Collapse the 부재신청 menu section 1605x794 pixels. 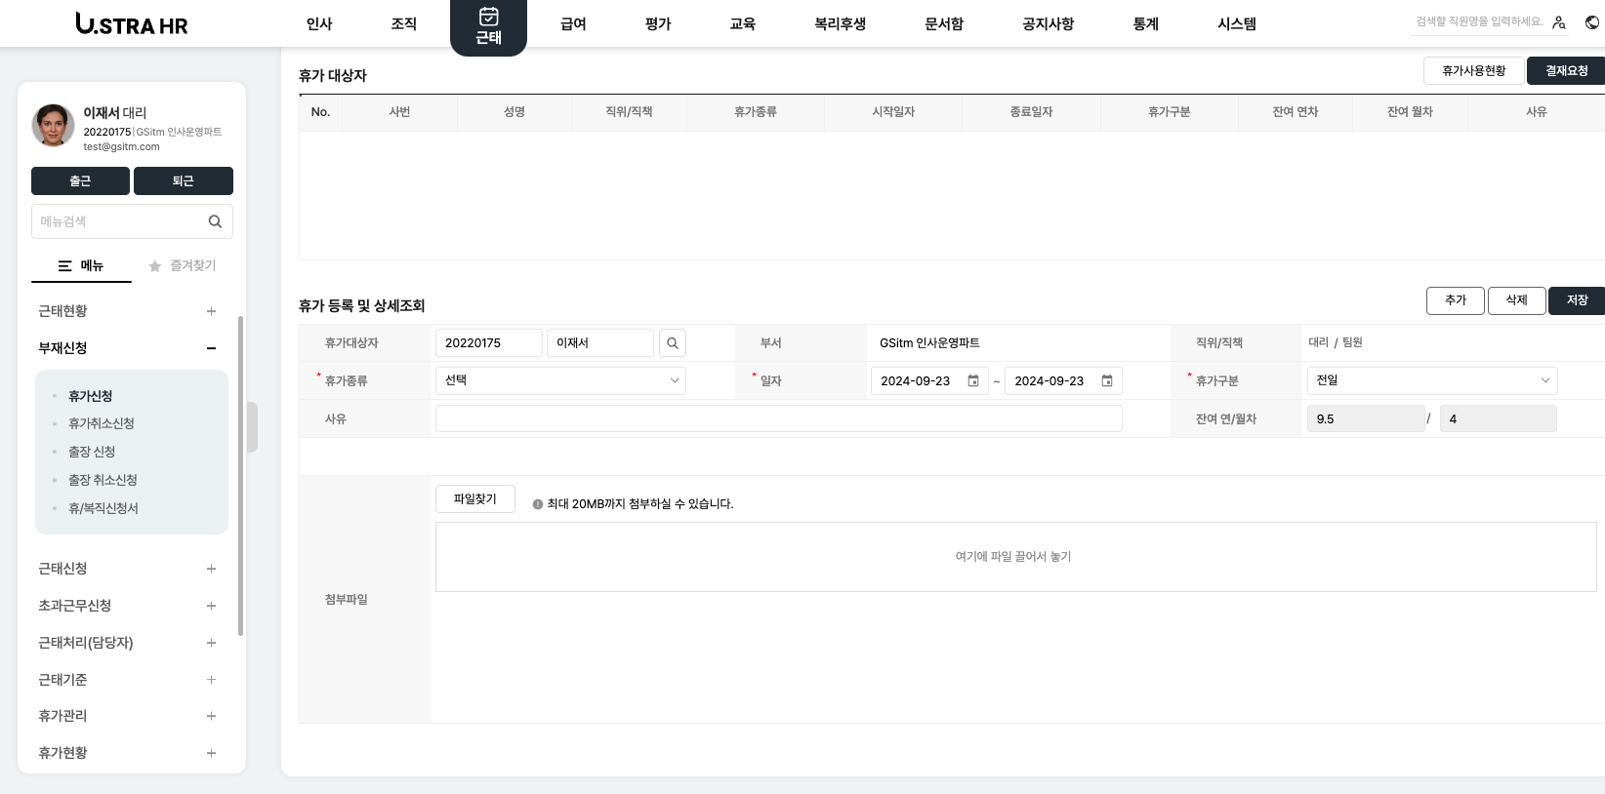211,348
